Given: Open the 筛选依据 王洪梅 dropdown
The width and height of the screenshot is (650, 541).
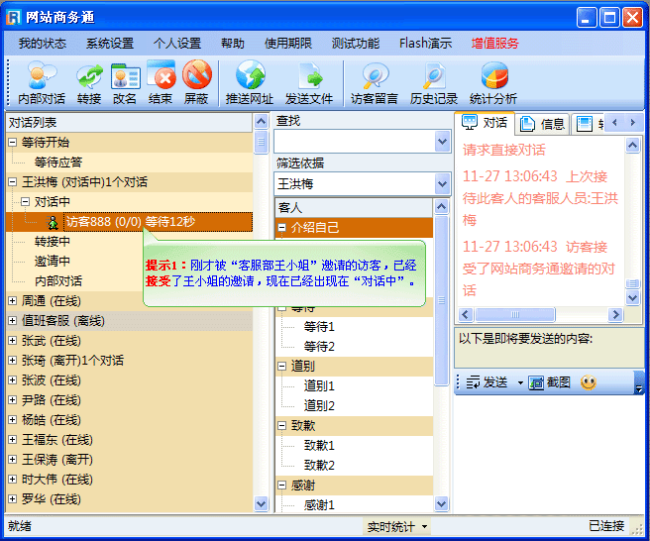Looking at the screenshot, I should tap(442, 184).
